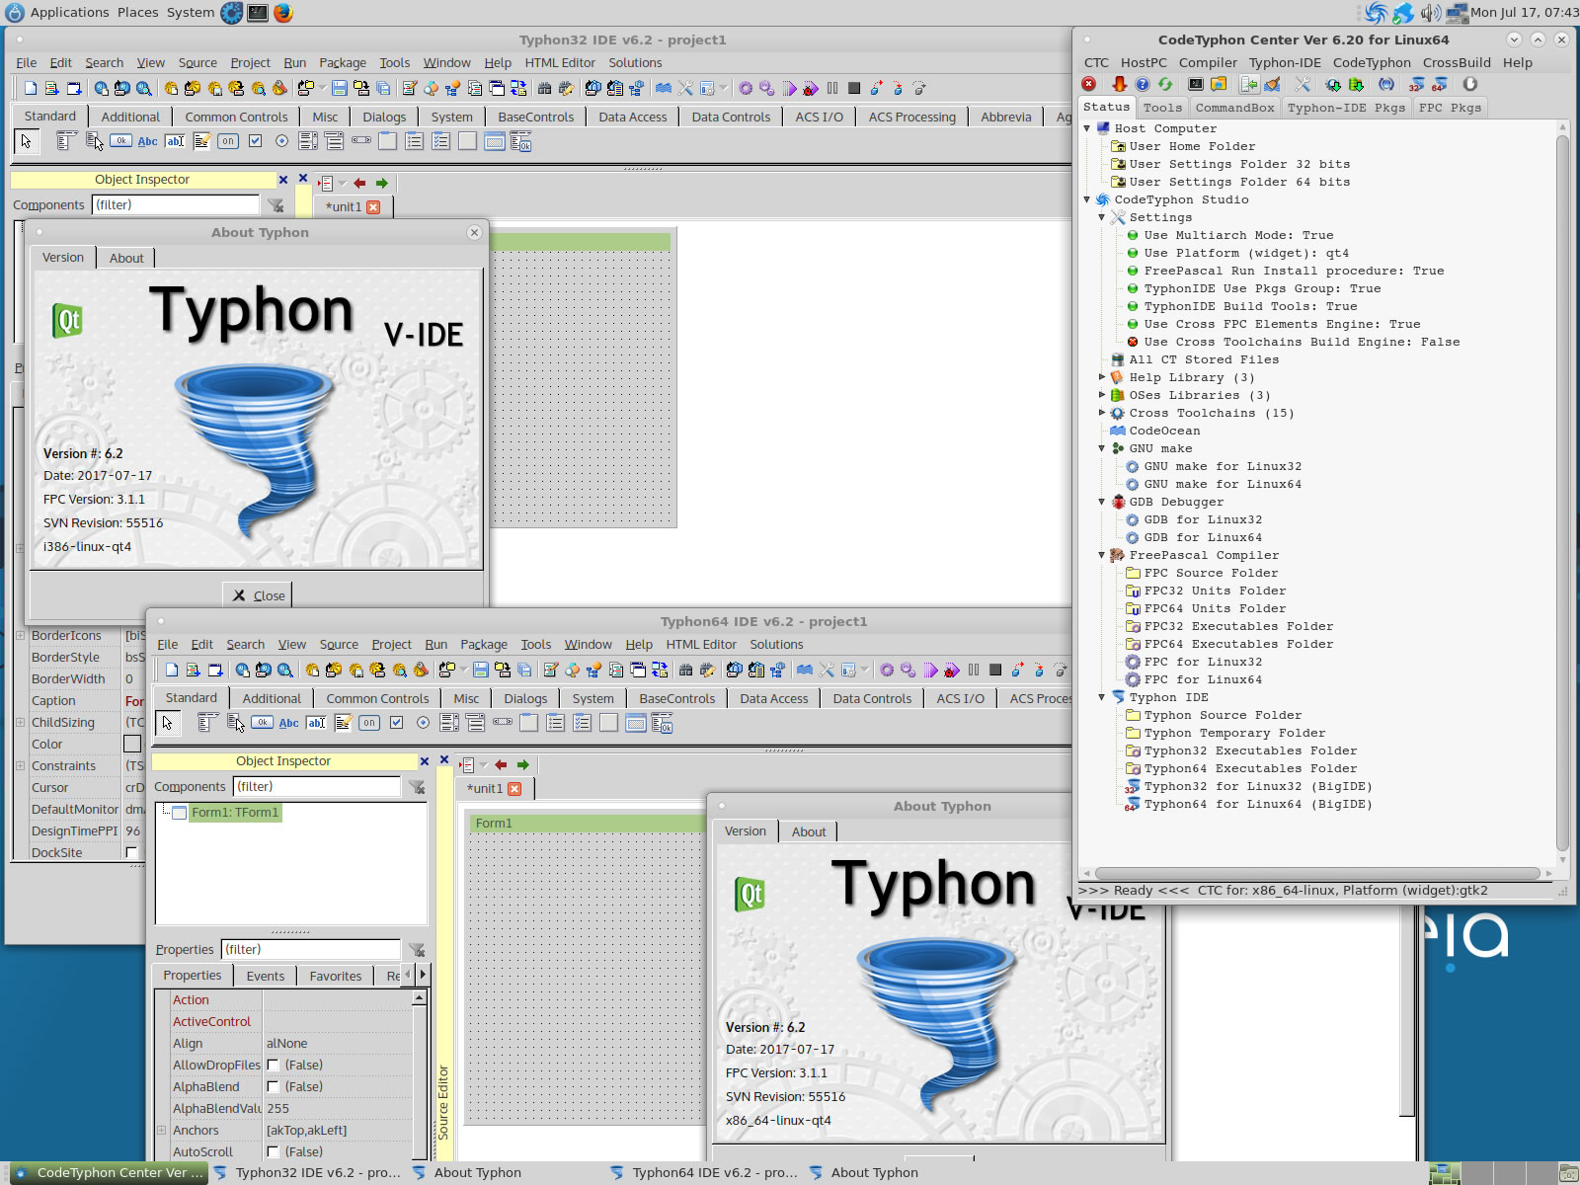The image size is (1580, 1185).
Task: Click the Close button in Typhon32 About dialog
Action: coord(258,595)
